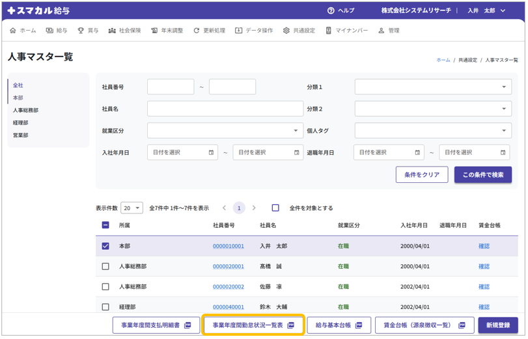Click the 社員名 text input field
This screenshot has width=528, height=339.
225,109
